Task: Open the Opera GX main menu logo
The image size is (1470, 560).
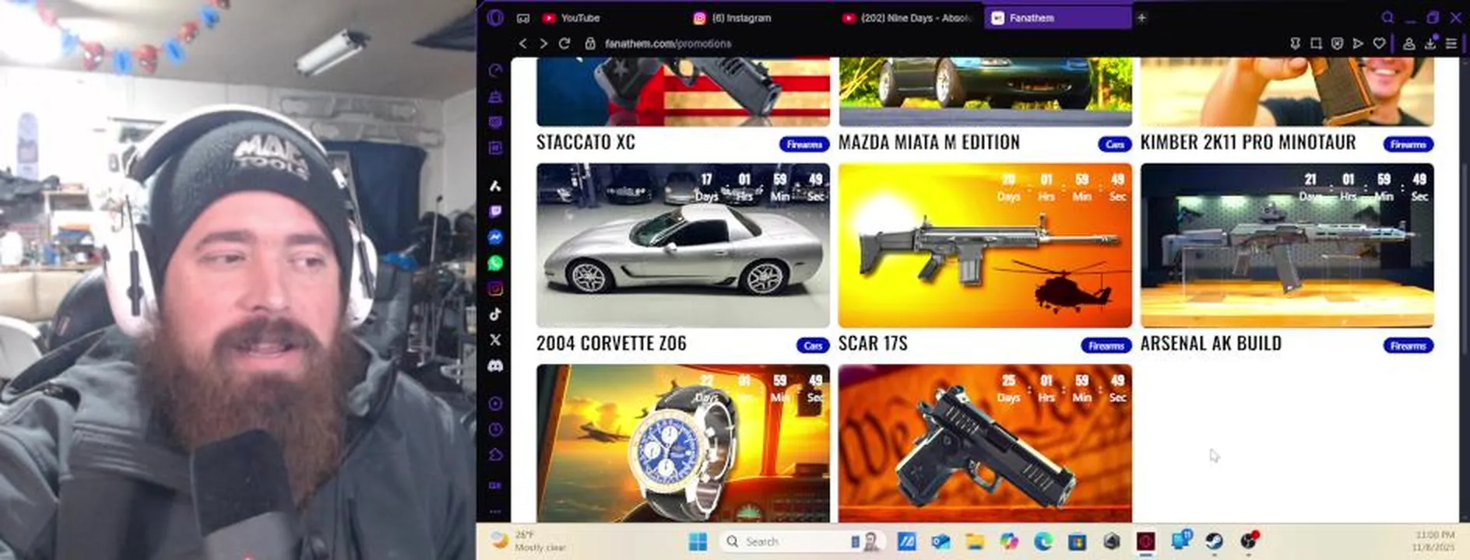Action: click(x=495, y=17)
